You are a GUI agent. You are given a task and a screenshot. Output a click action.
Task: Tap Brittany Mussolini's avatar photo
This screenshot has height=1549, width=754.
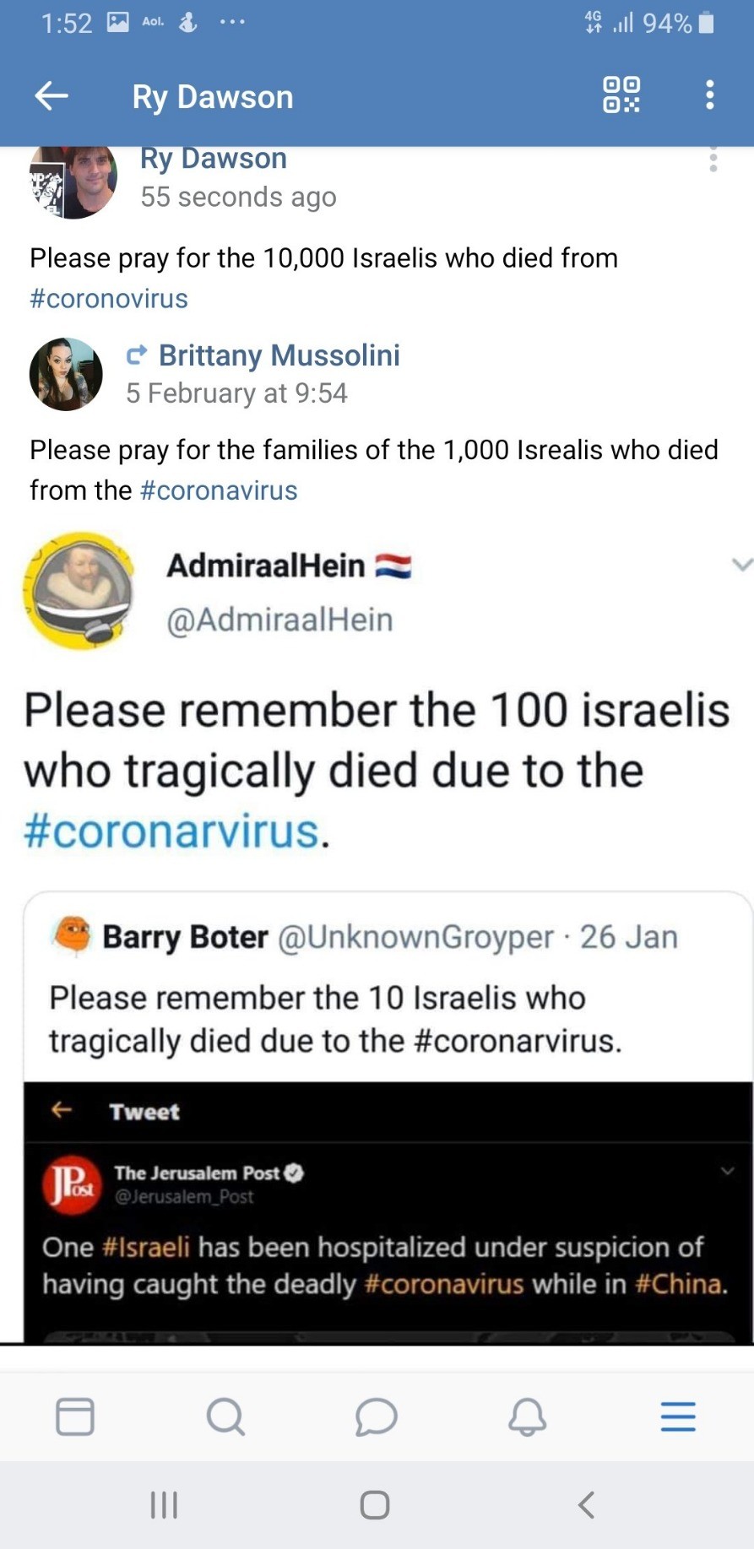coord(66,374)
